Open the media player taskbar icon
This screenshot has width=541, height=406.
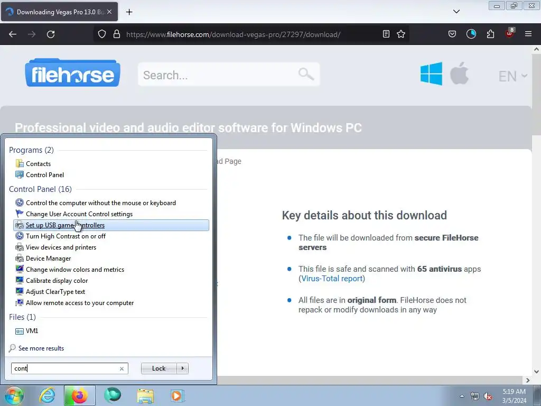pos(178,395)
